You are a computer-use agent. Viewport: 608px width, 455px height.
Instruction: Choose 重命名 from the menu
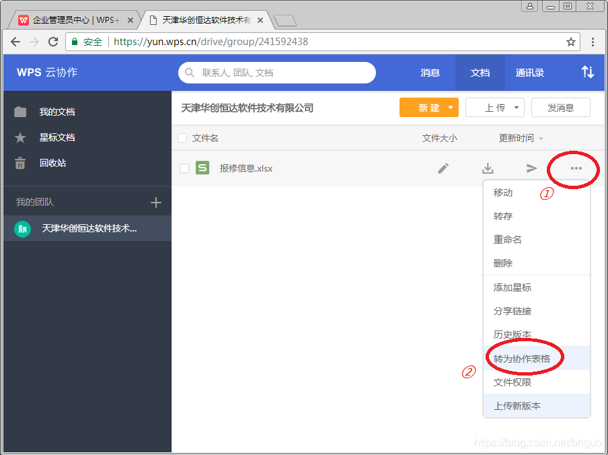tap(537, 240)
